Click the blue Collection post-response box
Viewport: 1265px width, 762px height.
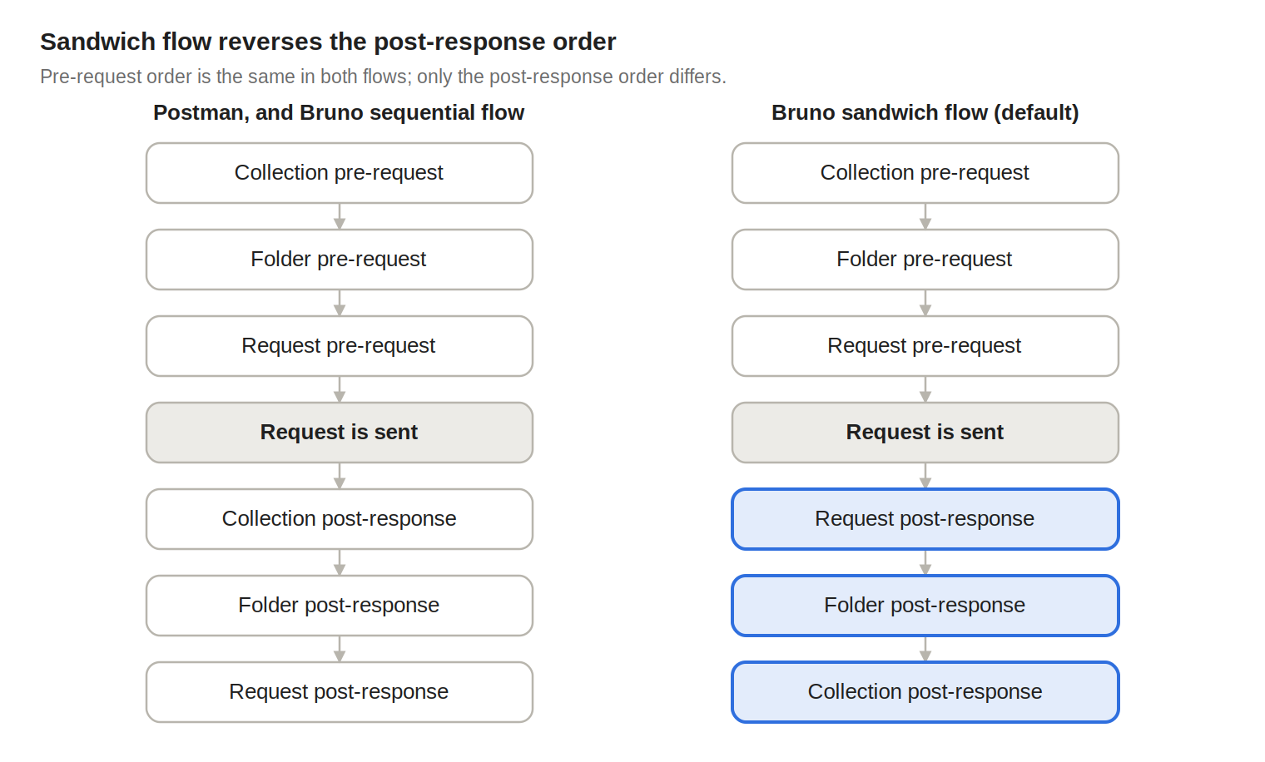(x=925, y=692)
